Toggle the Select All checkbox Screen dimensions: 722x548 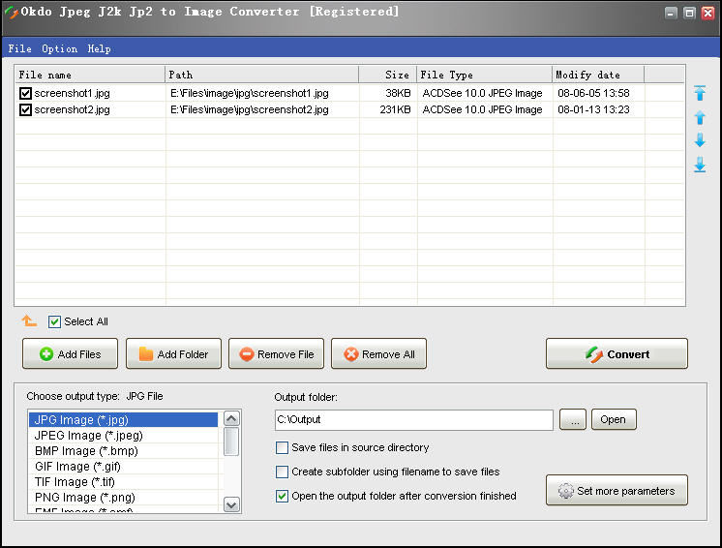tap(54, 321)
